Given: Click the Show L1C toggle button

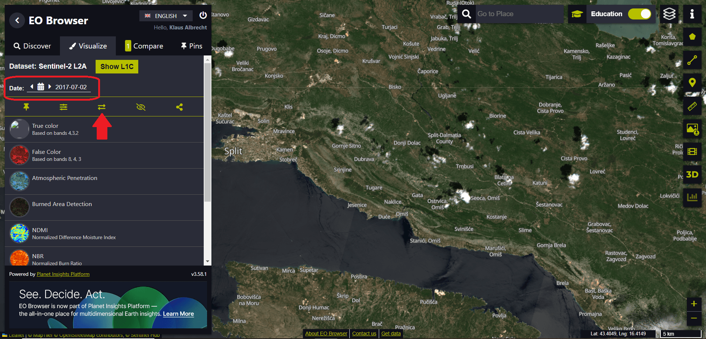Looking at the screenshot, I should click(117, 66).
